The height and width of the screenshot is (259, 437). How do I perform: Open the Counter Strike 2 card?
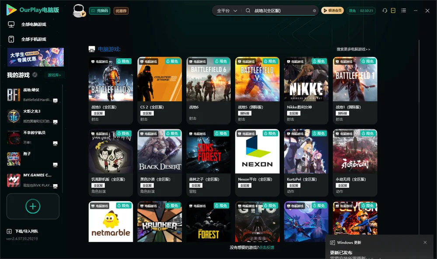160,91
